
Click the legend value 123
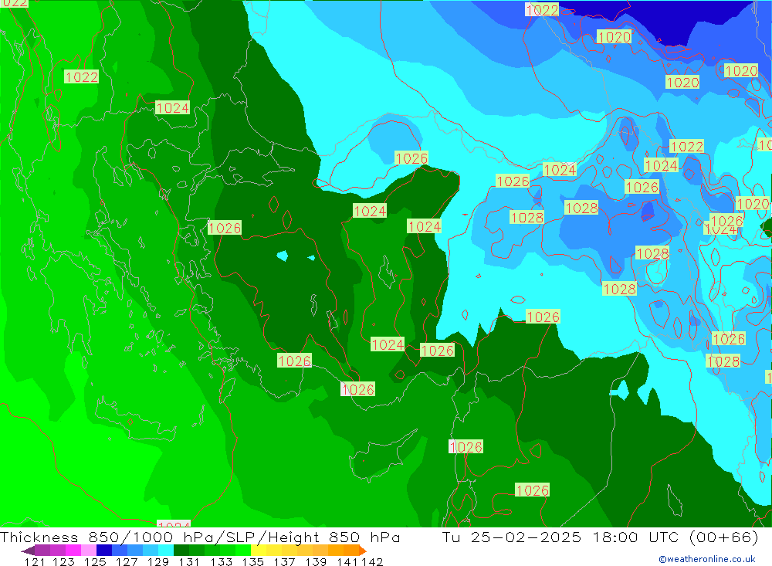pyautogui.click(x=63, y=561)
